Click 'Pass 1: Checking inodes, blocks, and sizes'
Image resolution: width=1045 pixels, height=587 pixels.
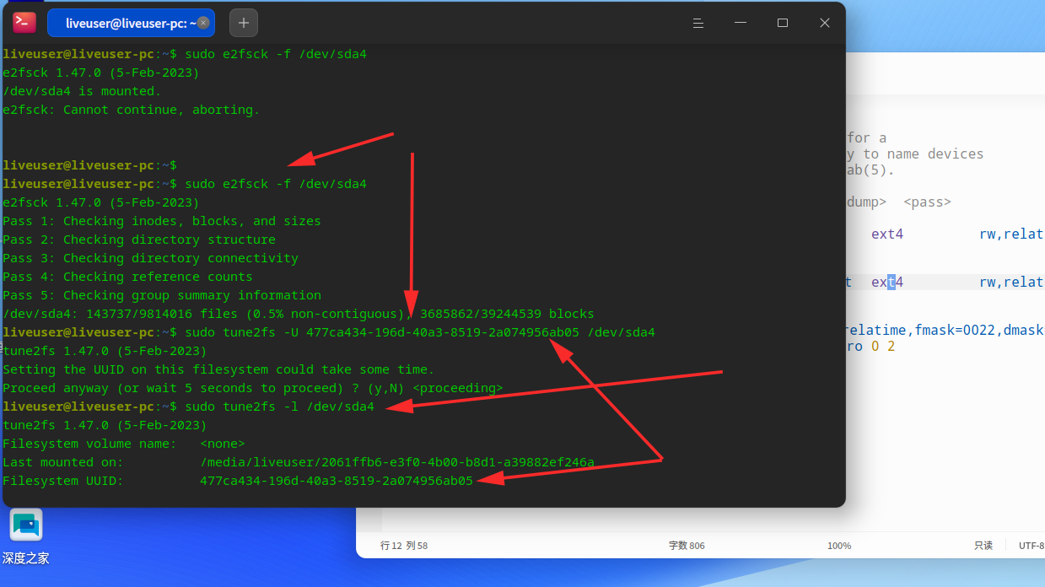coord(162,221)
